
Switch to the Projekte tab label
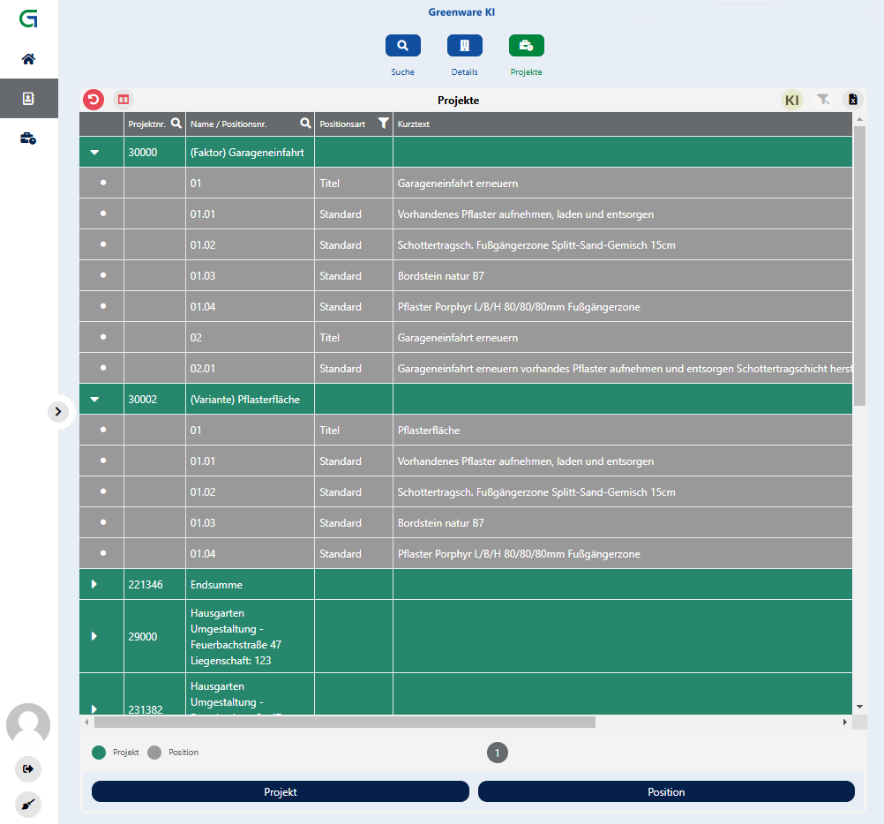click(x=527, y=72)
